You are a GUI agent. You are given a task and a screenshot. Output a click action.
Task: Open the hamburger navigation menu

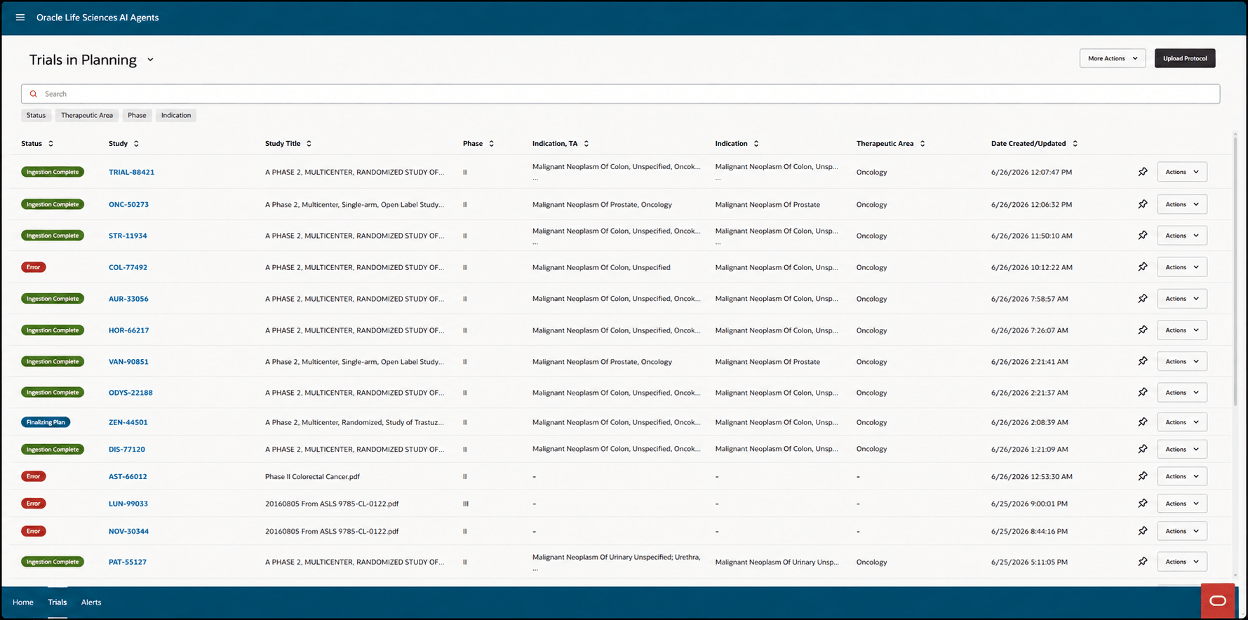(20, 18)
